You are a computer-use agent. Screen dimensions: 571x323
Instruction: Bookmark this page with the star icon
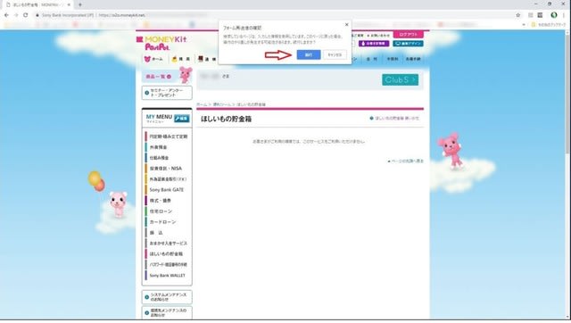517,15
